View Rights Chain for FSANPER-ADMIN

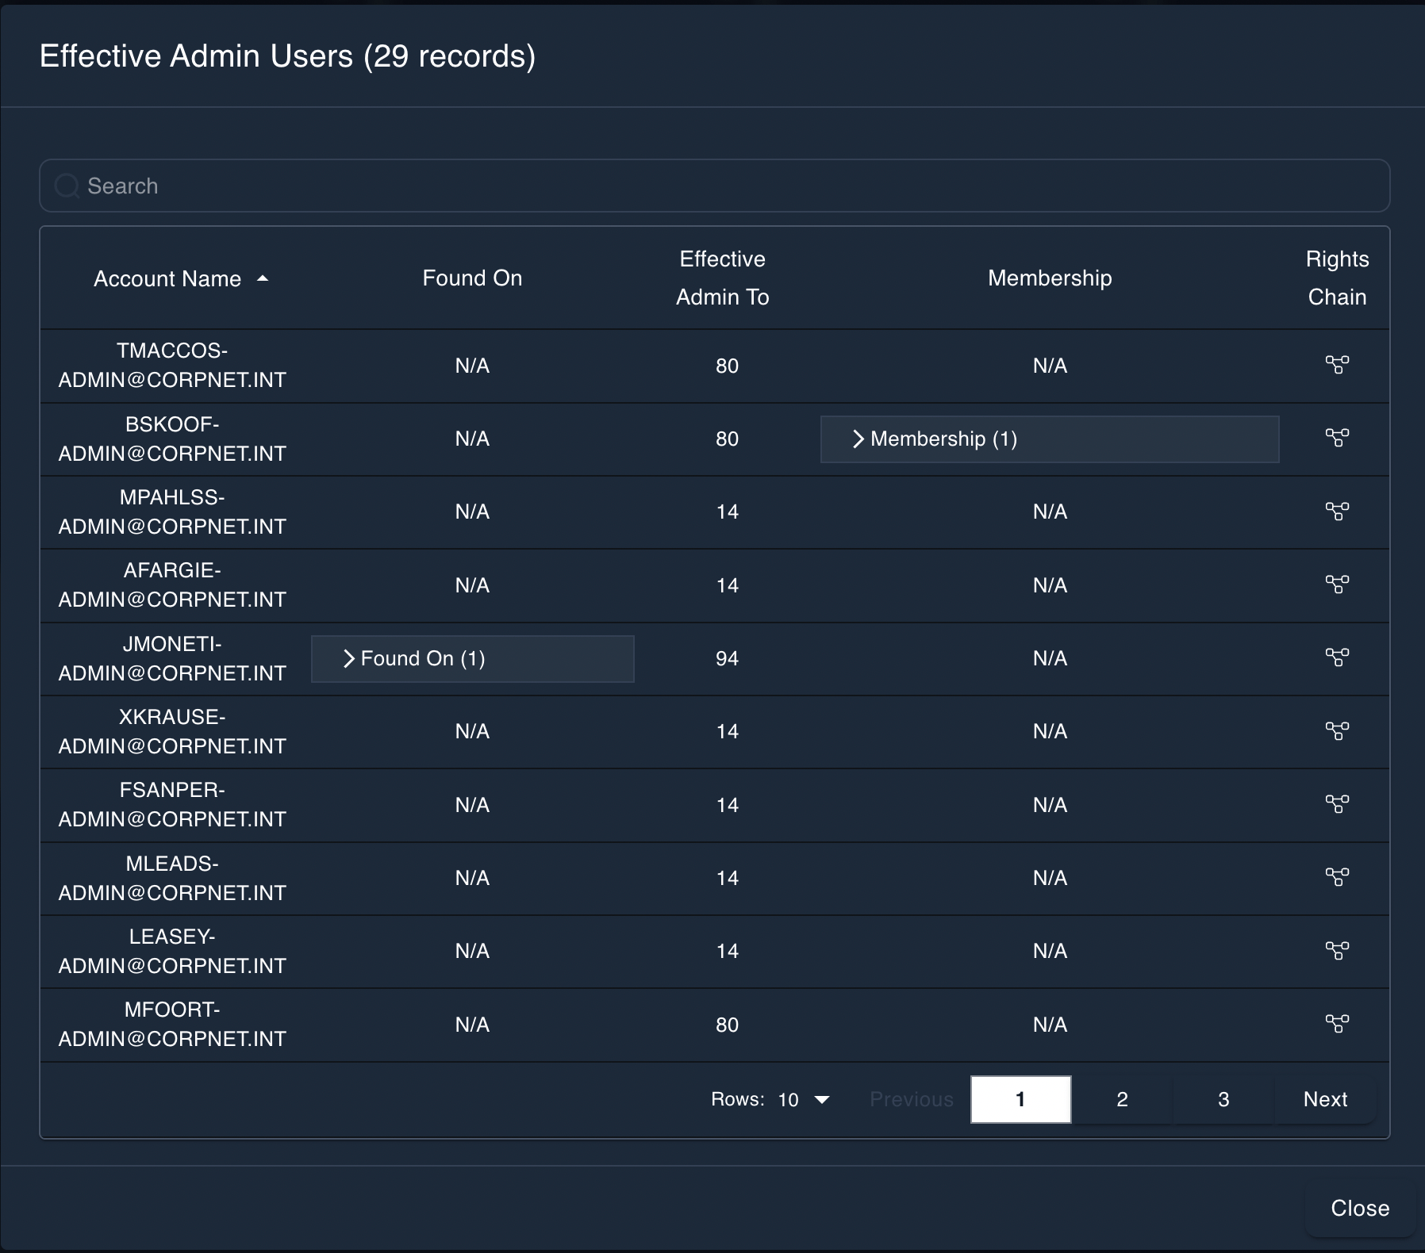(x=1339, y=804)
